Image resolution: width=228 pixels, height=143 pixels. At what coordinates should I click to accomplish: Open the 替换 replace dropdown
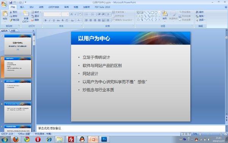point(201,16)
